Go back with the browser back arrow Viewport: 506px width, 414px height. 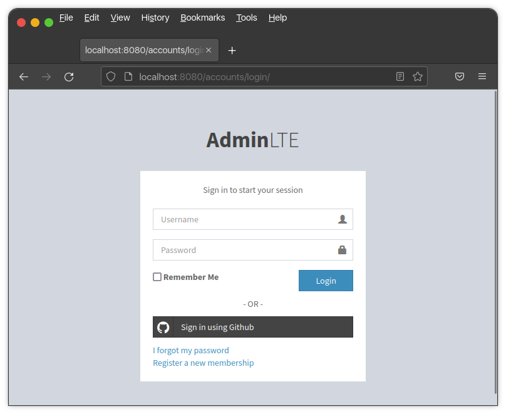click(x=24, y=77)
